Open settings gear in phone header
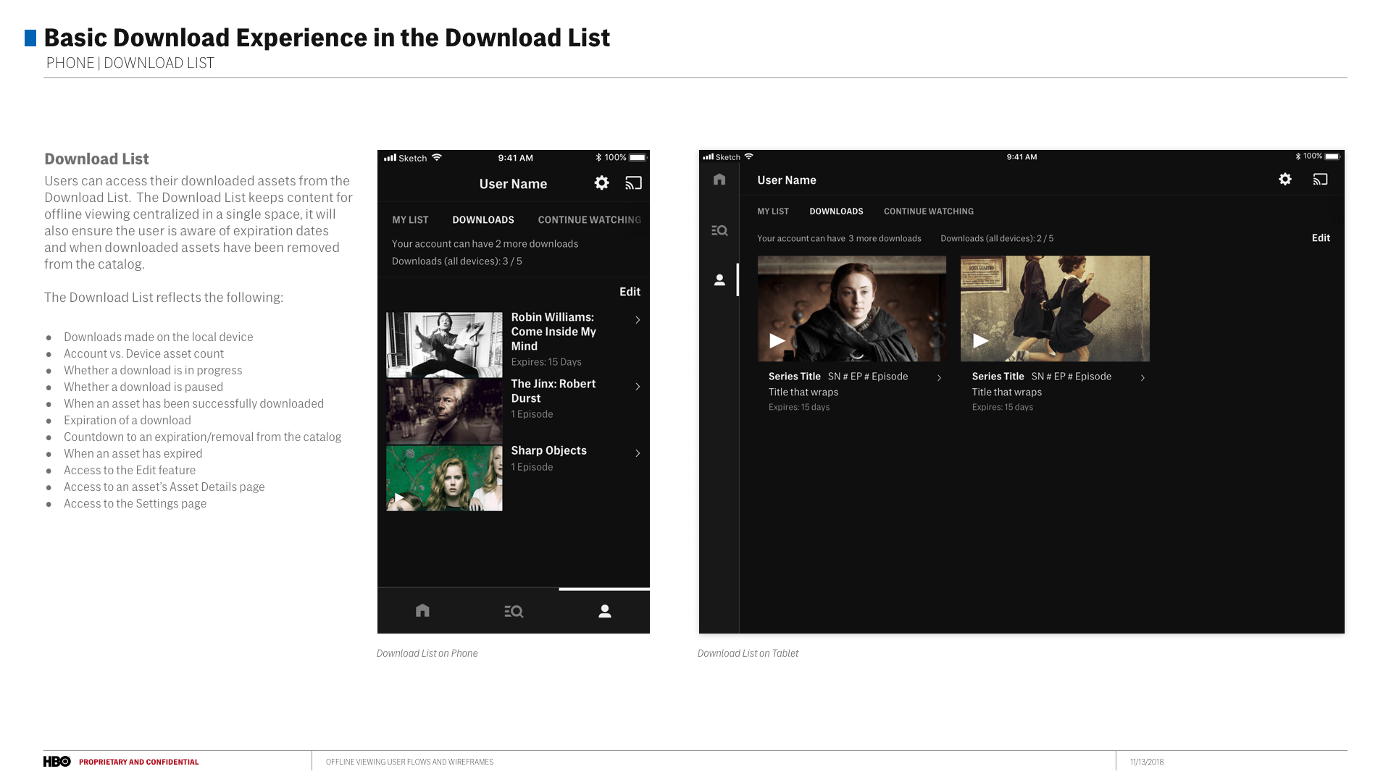Image resolution: width=1391 pixels, height=782 pixels. click(x=601, y=183)
